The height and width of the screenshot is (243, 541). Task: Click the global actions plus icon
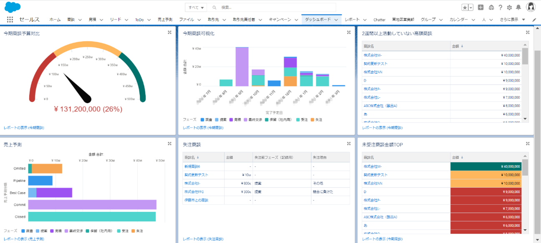[481, 7]
